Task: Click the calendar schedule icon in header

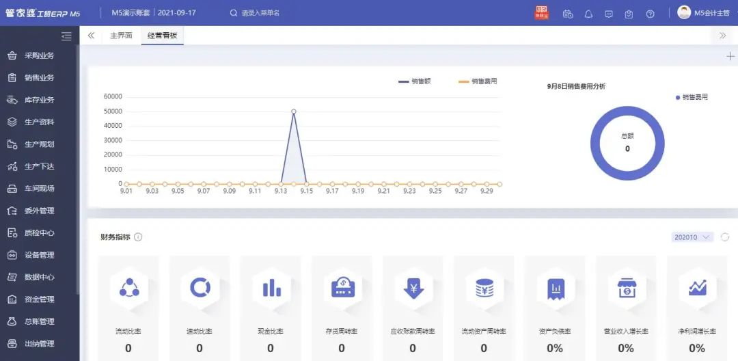Action: click(x=567, y=14)
